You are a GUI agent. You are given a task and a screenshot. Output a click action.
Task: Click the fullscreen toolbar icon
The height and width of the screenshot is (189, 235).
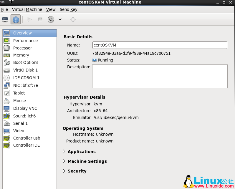73,19
